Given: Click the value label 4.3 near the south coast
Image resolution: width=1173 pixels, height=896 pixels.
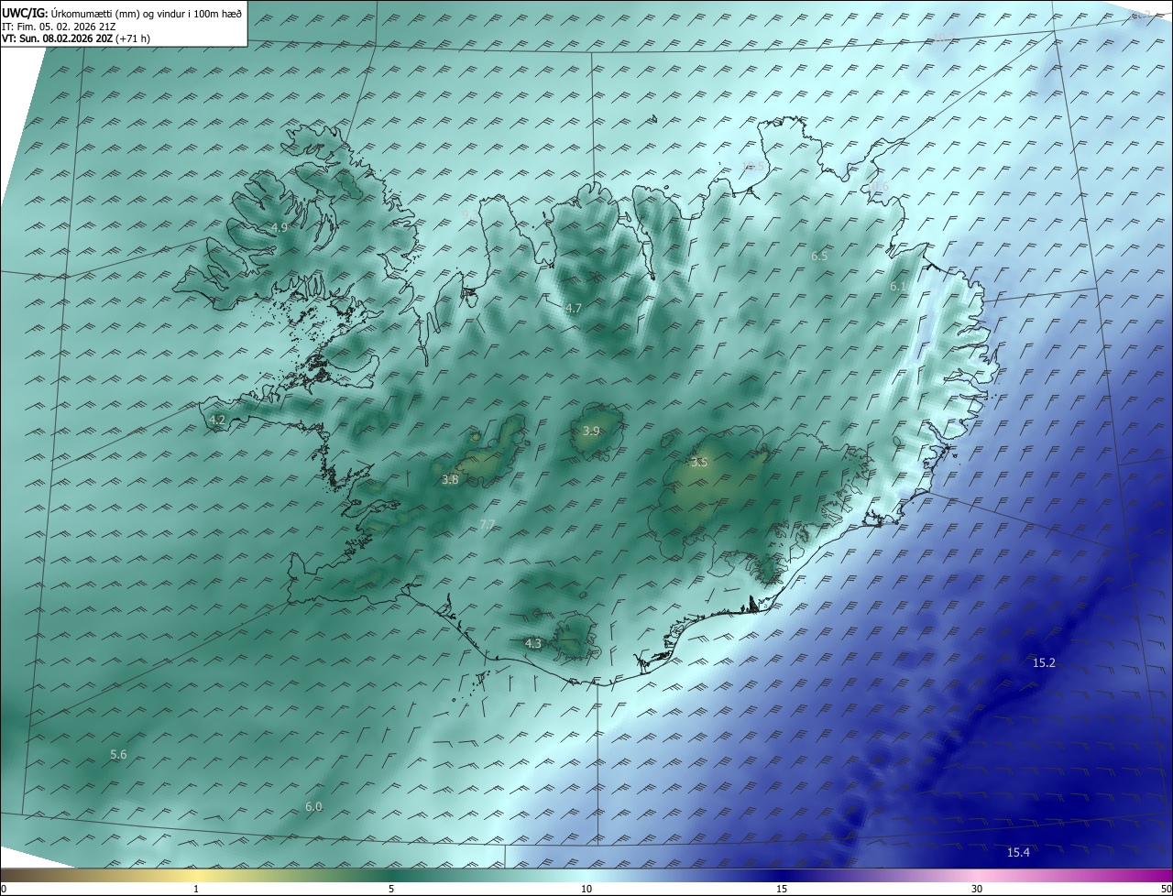Looking at the screenshot, I should pos(533,644).
